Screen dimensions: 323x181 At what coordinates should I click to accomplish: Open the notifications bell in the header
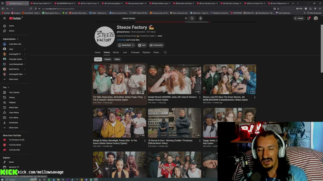[x=309, y=18]
